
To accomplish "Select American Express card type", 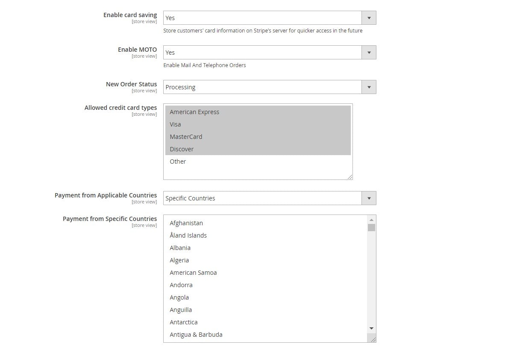I will (x=258, y=112).
